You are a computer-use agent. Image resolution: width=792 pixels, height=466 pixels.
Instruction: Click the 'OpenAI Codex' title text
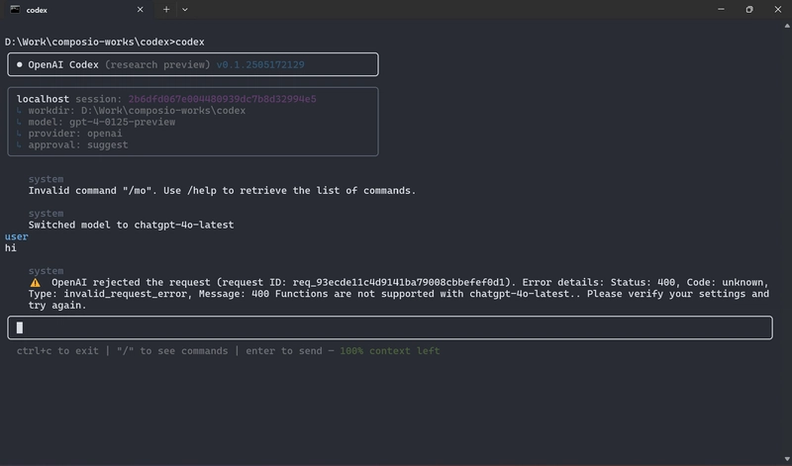[63, 64]
